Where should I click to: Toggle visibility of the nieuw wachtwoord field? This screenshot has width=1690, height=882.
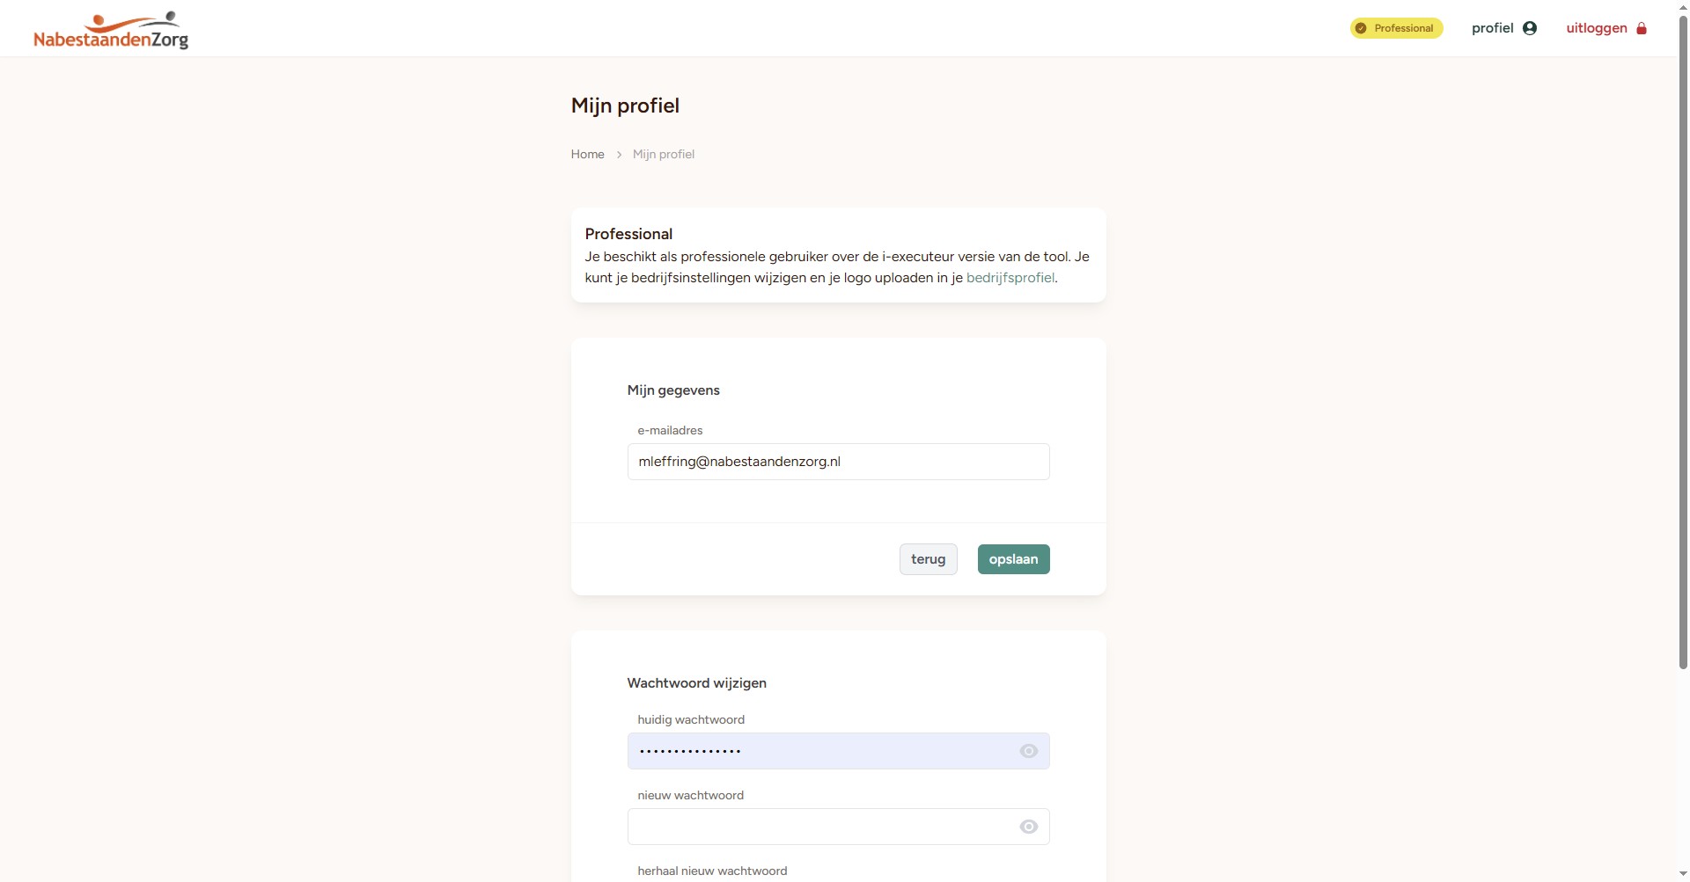point(1028,827)
